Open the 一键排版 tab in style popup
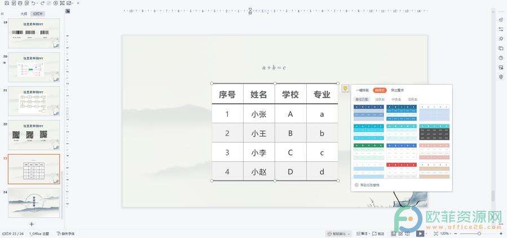The image size is (507, 238). click(363, 90)
